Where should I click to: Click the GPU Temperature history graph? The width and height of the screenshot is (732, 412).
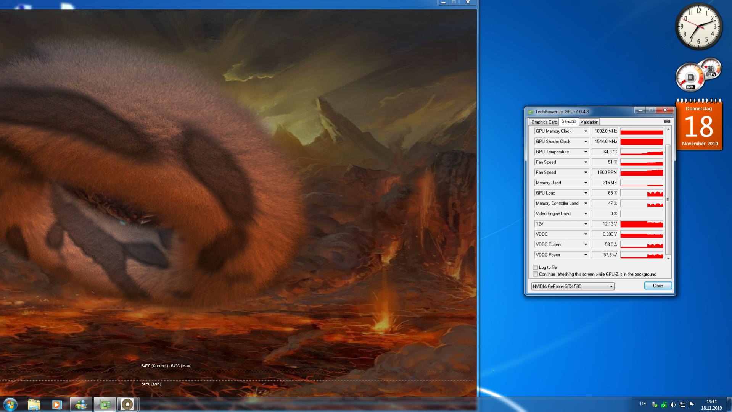click(x=642, y=152)
